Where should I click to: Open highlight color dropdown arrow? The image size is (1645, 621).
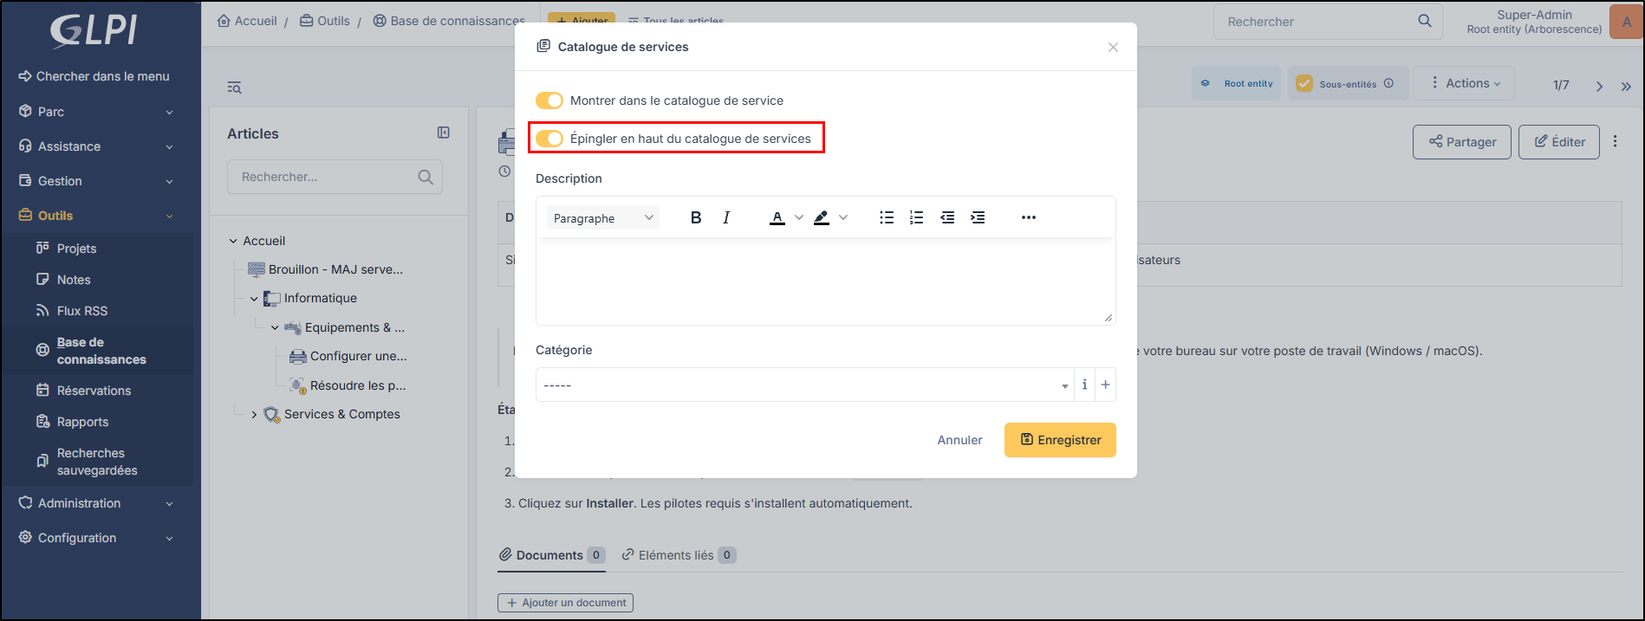pyautogui.click(x=843, y=217)
